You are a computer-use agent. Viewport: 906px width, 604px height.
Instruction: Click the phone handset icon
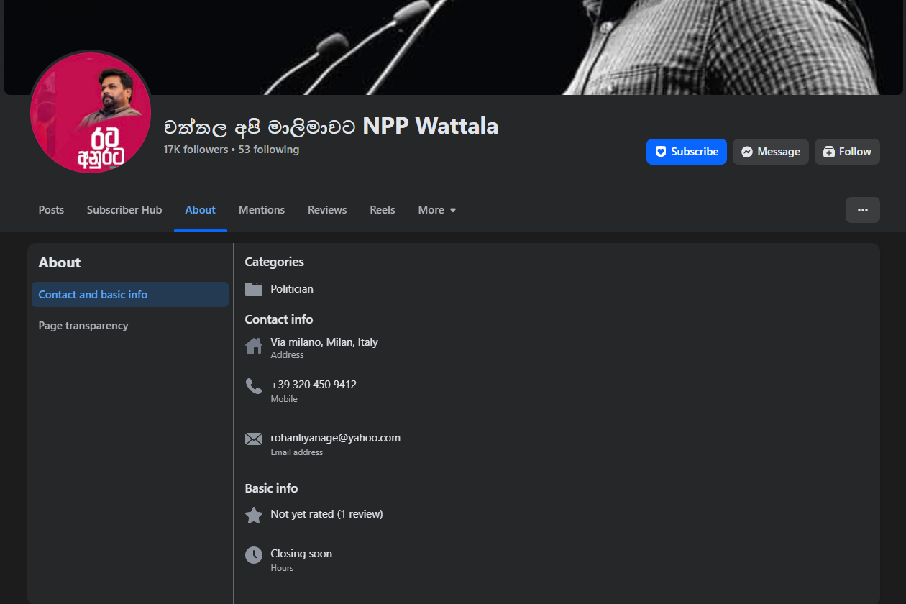click(254, 387)
